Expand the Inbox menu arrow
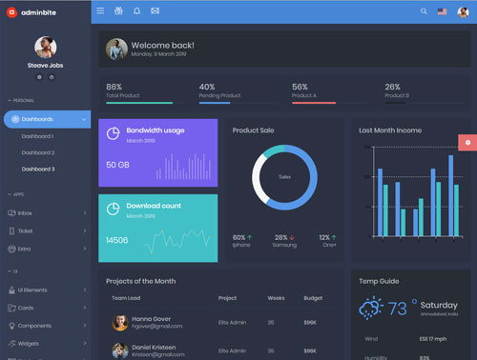 click(85, 212)
